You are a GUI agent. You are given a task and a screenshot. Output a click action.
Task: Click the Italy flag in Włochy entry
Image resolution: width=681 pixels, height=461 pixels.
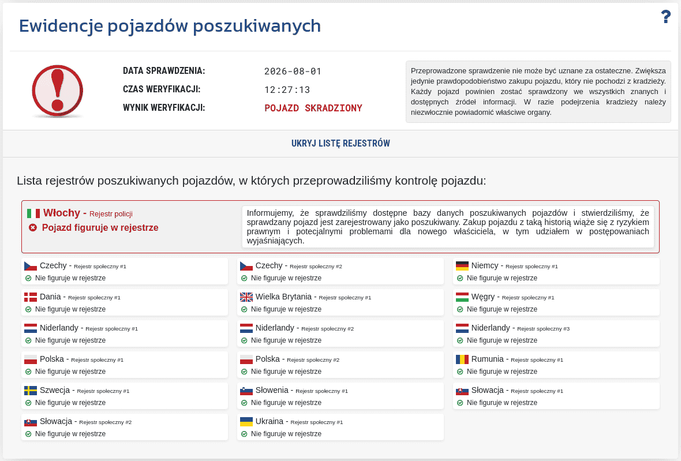click(33, 213)
